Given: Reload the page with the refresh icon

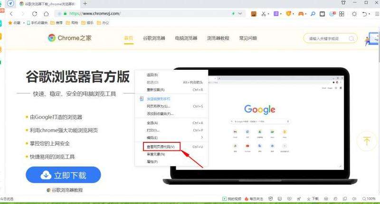Looking at the screenshot, I should 34,14.
